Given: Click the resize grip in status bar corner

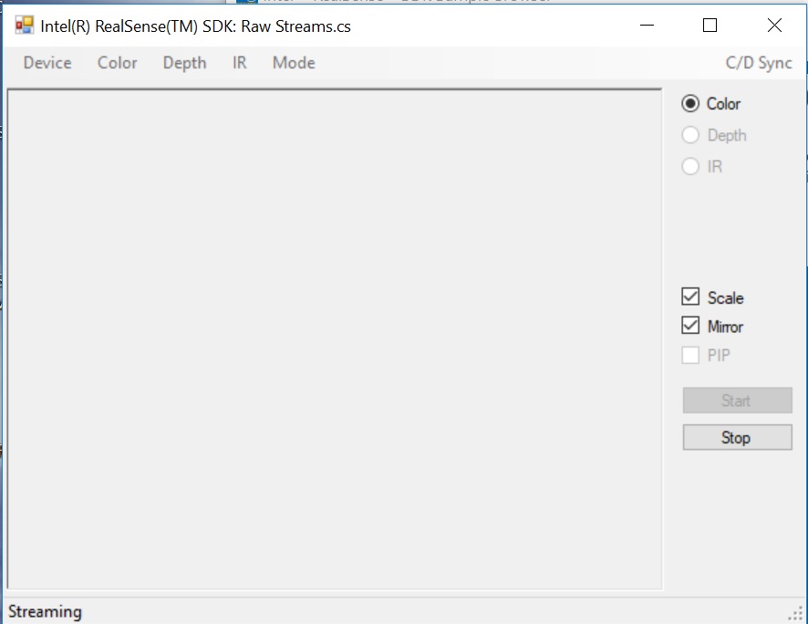Looking at the screenshot, I should [x=795, y=613].
